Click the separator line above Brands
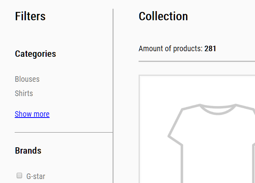 click(64, 133)
